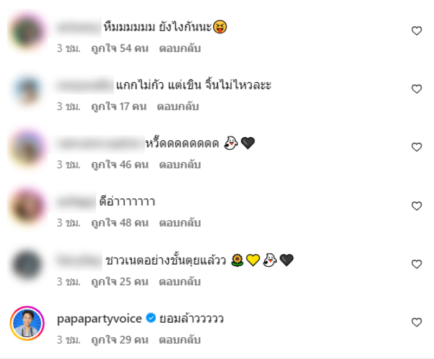Viewport: 434px width, 359px height.
Task: Open the papapartyvoice username link
Action: coord(99,319)
